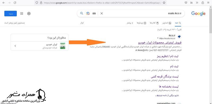This screenshot has height=104, width=212.
Task: Click منظورتان این بود؟ heading
Action: point(57,38)
